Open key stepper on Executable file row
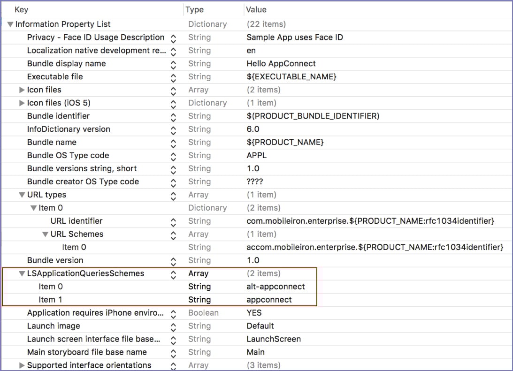 (174, 77)
